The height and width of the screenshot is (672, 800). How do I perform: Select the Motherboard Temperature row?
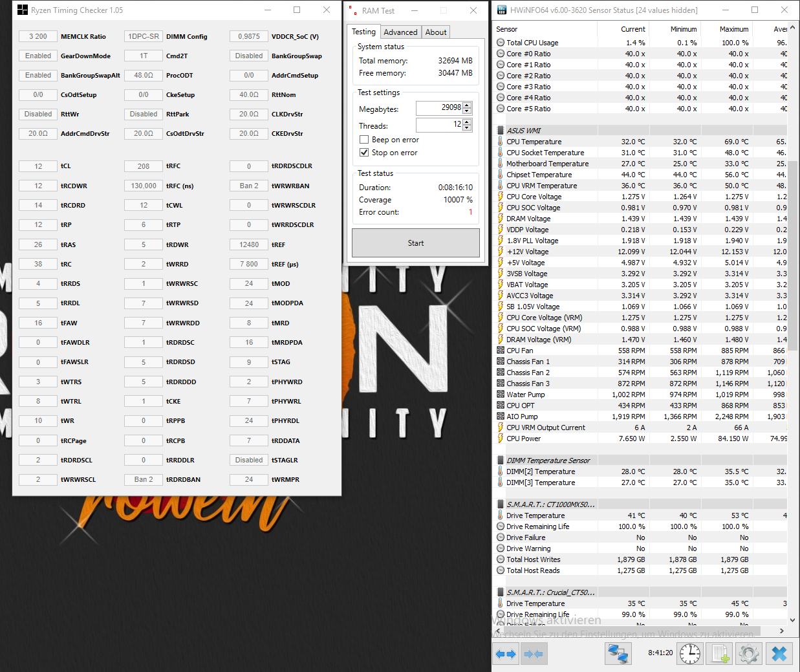point(640,164)
